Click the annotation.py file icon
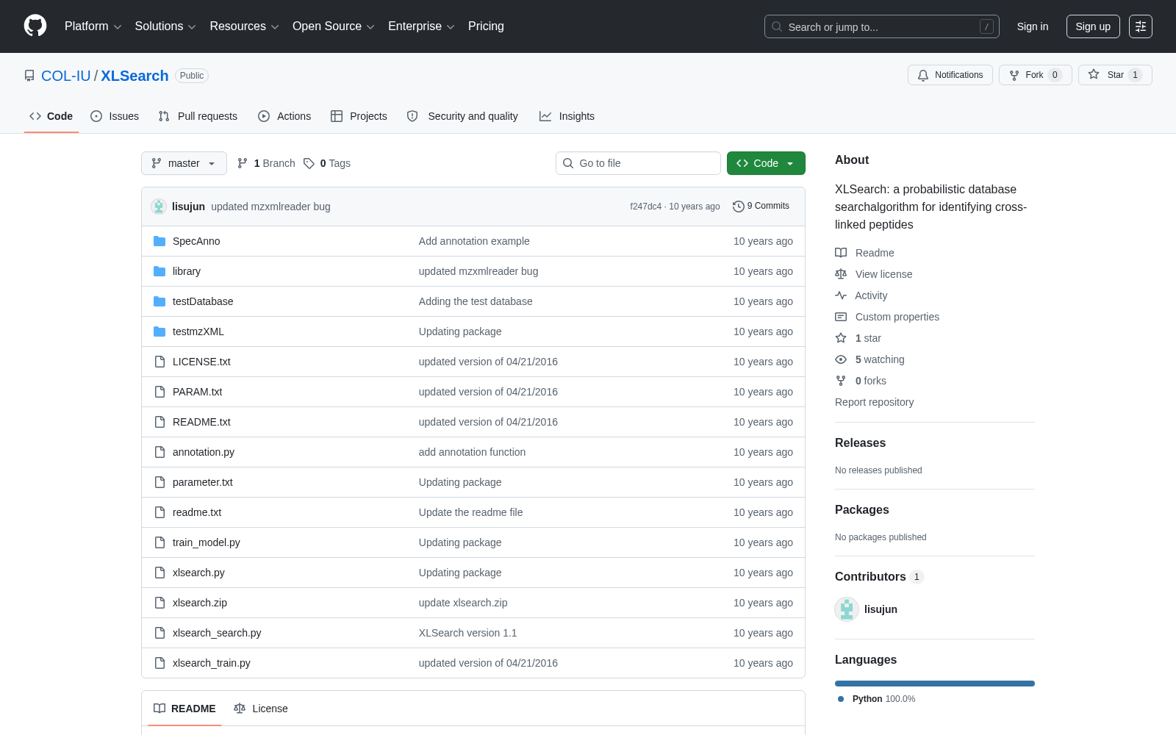 coord(159,452)
